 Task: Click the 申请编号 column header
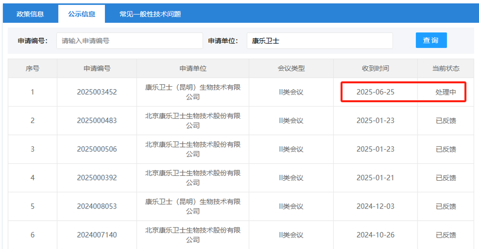click(x=97, y=69)
